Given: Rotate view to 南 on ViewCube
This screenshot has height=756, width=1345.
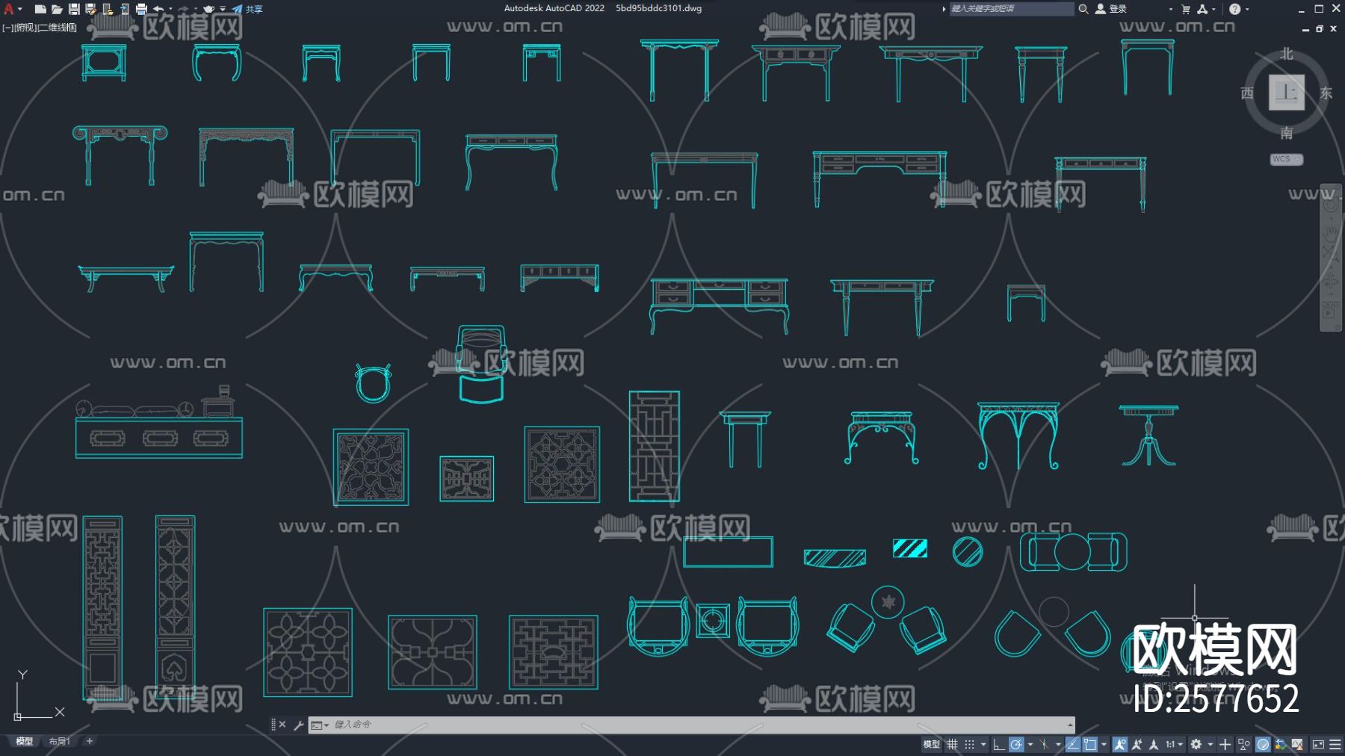Looking at the screenshot, I should click(1286, 133).
